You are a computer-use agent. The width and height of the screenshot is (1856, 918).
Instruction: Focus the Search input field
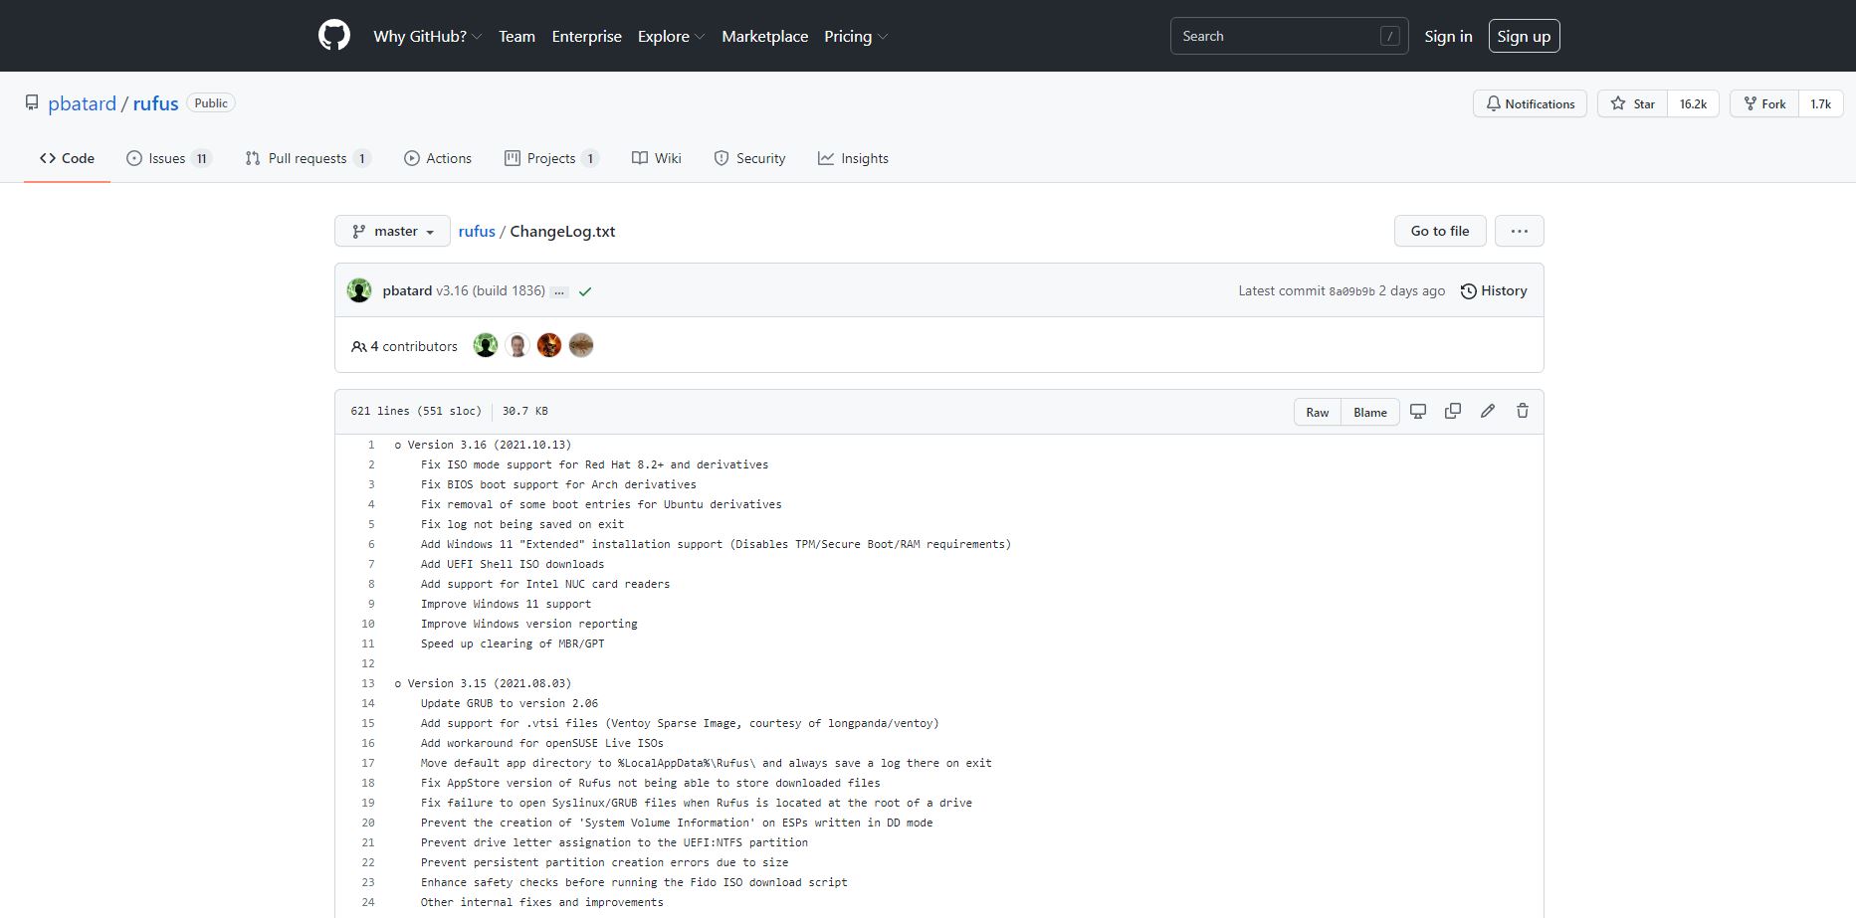click(x=1289, y=36)
